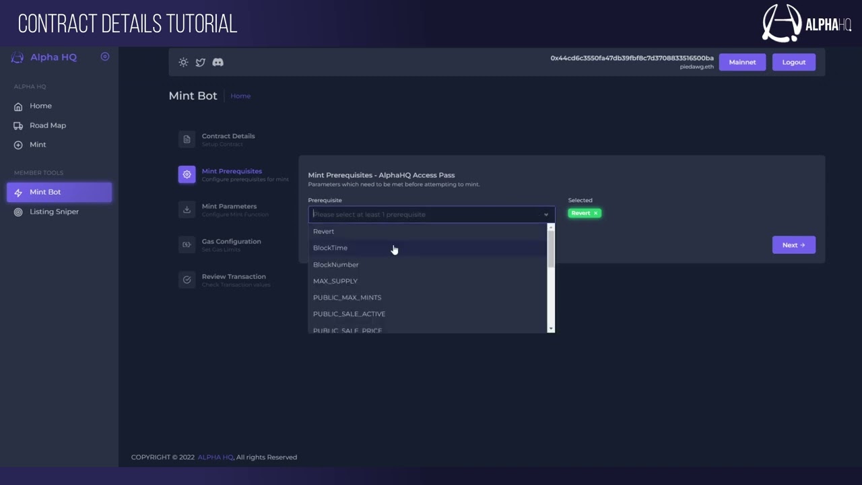Toggle the sidebar collapse circle icon
The width and height of the screenshot is (862, 485).
pos(105,57)
